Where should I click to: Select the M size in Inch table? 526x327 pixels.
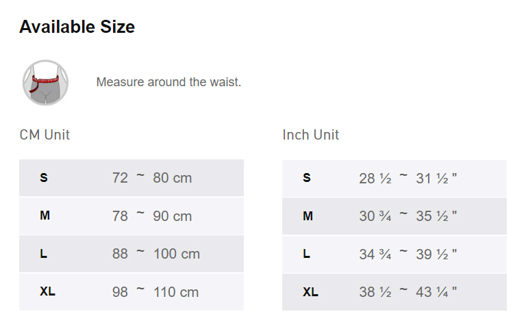(x=308, y=216)
